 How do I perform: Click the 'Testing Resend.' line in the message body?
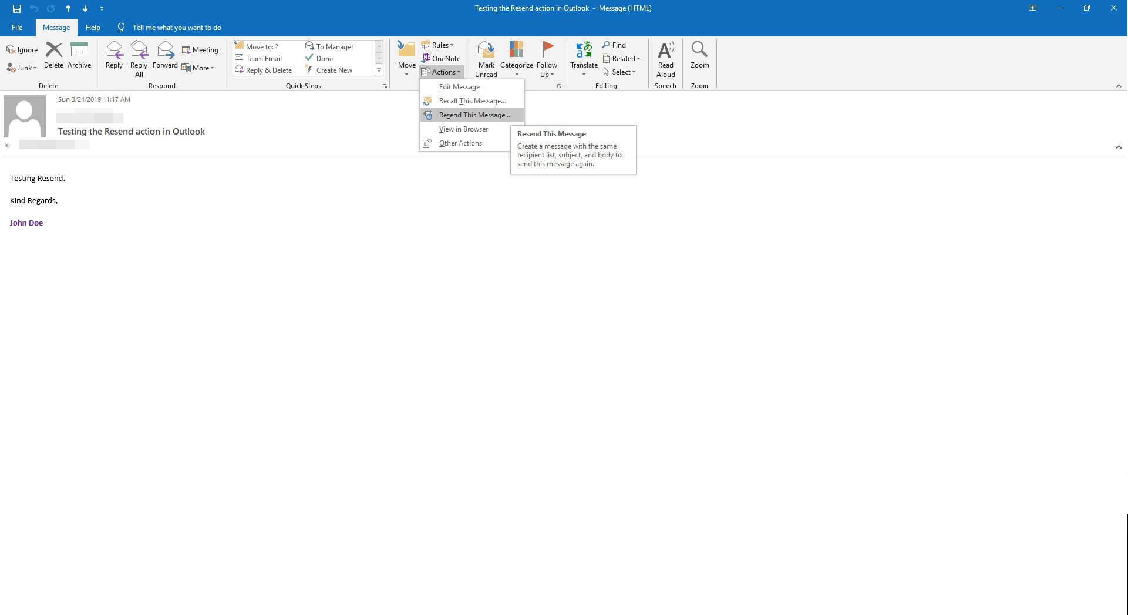[38, 179]
